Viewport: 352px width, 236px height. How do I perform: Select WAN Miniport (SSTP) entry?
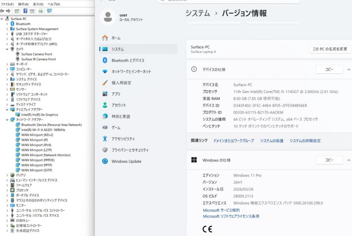point(37,170)
